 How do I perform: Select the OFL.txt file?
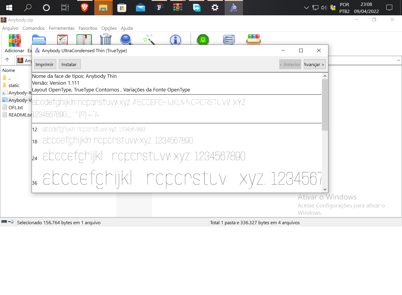16,107
